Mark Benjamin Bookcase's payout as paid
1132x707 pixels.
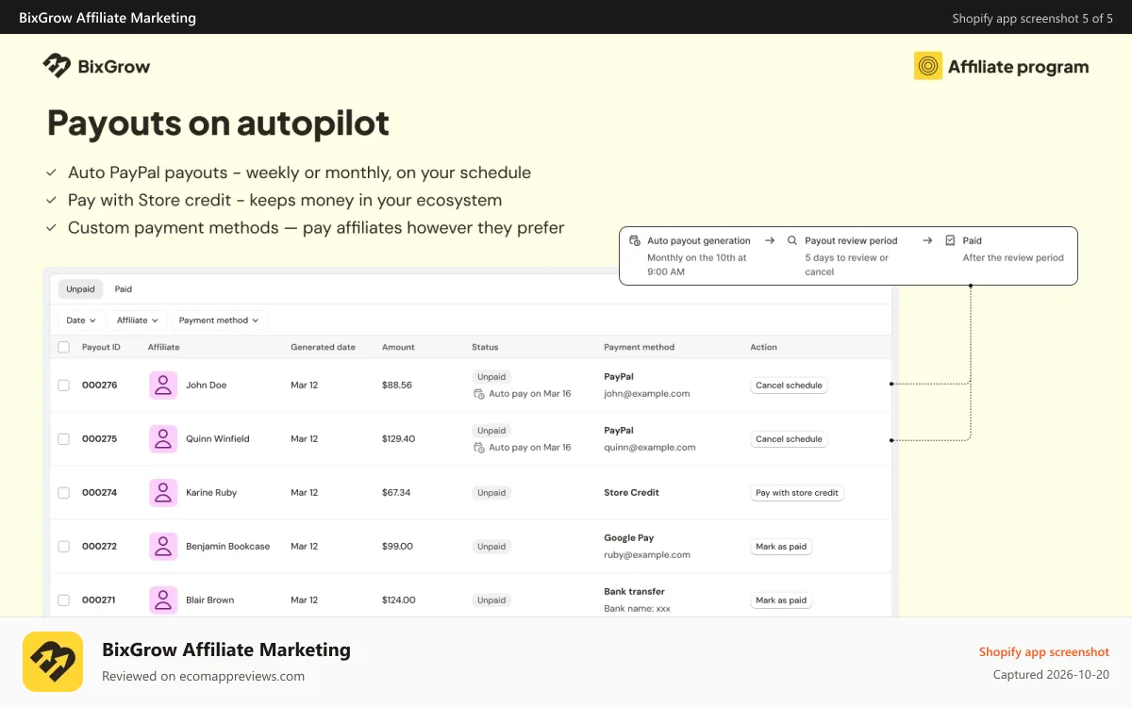[781, 546]
